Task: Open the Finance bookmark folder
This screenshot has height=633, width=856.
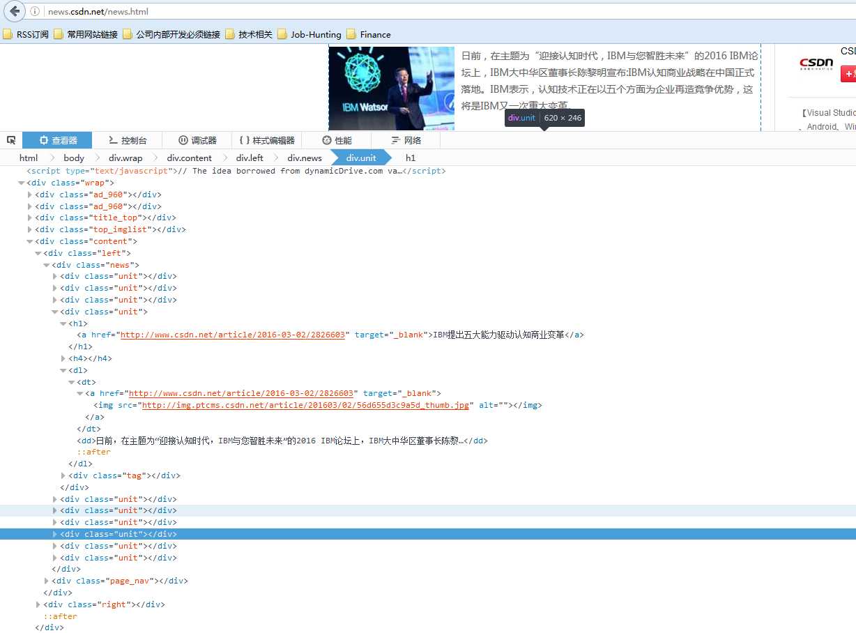Action: tap(369, 34)
